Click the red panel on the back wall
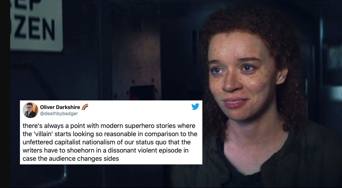 141,93
